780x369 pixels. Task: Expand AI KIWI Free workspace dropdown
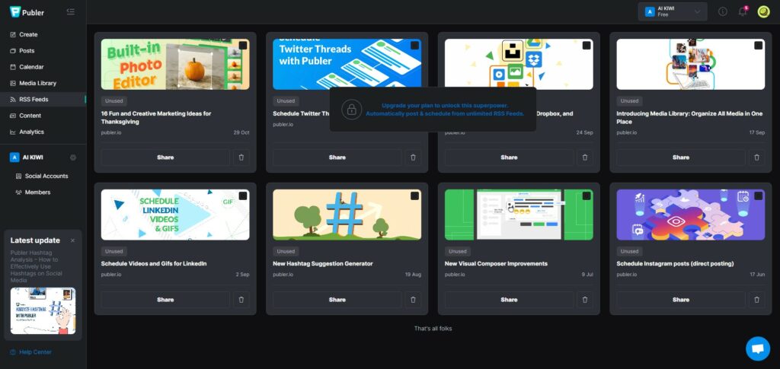click(x=673, y=12)
